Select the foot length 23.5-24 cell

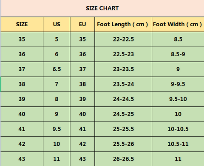[x=123, y=84]
